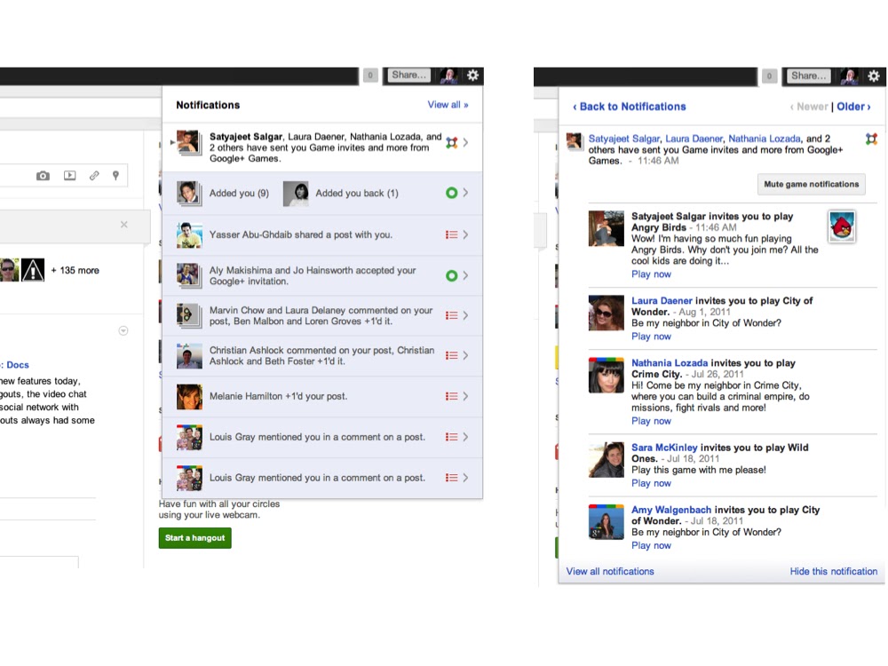Dismiss the suggestion box with X
This screenshot has width=888, height=666.
(124, 225)
